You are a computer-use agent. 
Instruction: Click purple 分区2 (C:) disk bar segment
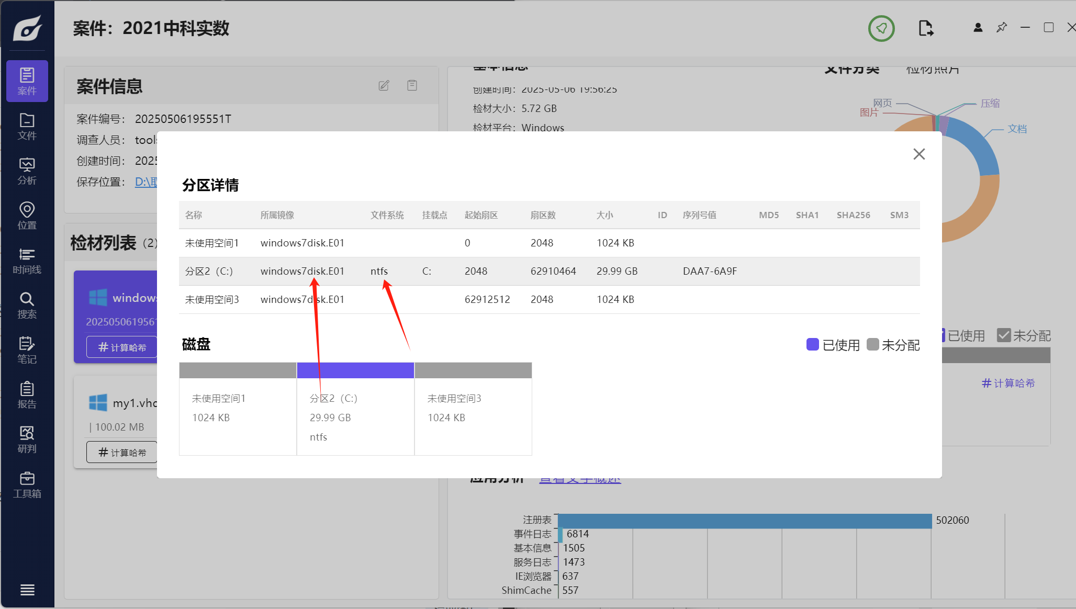tap(355, 370)
